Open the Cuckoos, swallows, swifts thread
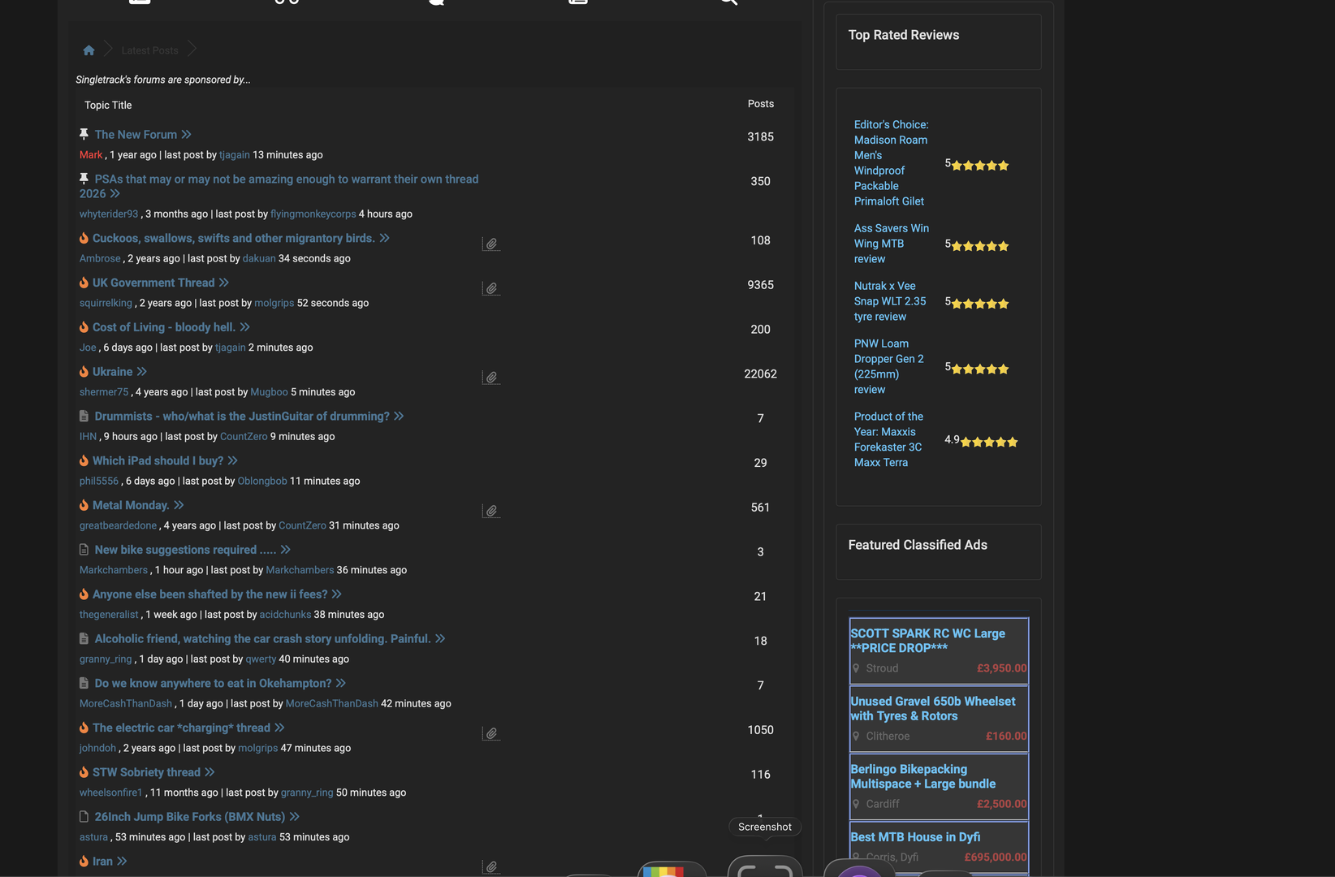Image resolution: width=1335 pixels, height=877 pixels. [x=233, y=238]
